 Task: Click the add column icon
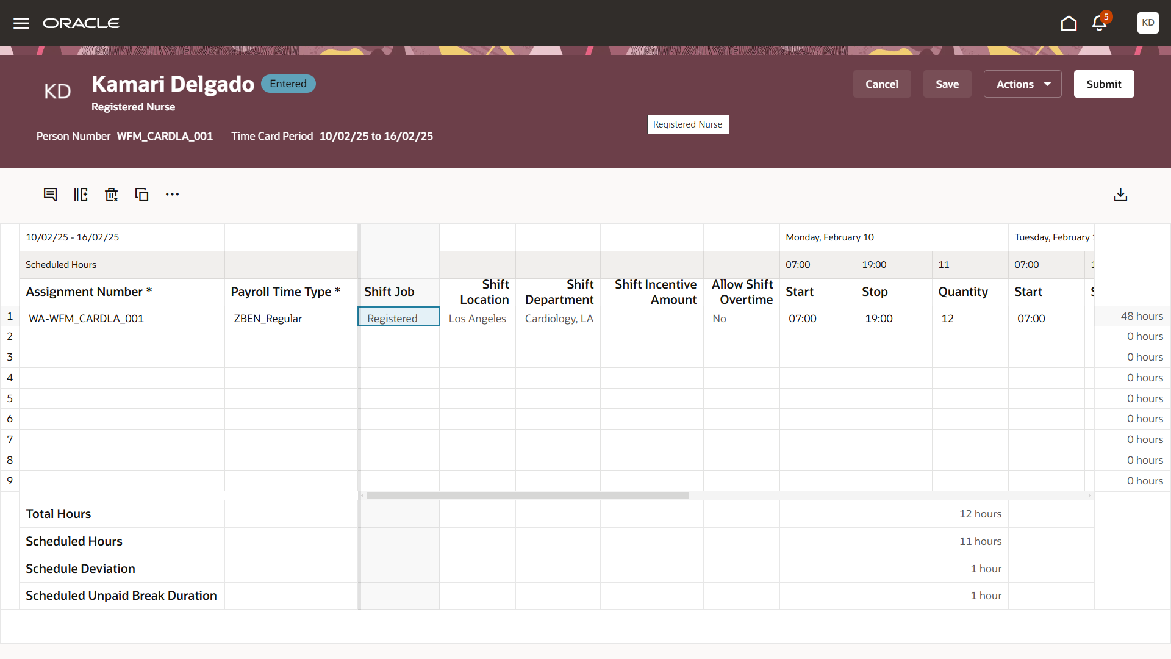81,195
